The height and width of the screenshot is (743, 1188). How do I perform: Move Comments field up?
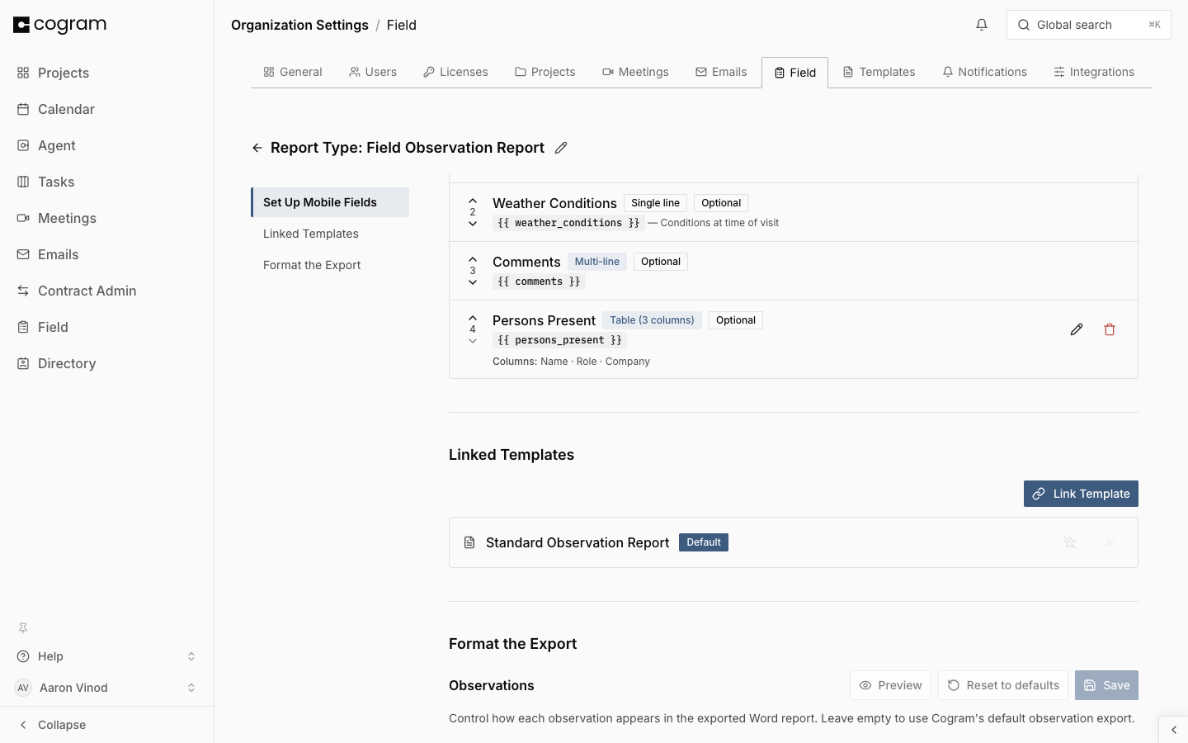473,259
